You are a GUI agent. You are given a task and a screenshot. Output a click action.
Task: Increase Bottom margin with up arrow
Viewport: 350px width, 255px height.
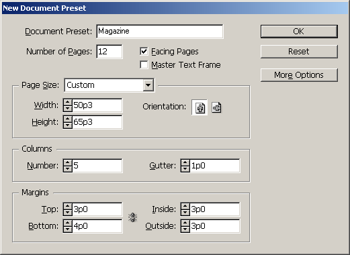[68, 223]
